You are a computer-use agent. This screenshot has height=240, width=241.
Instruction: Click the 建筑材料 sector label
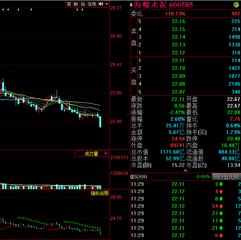[138, 177]
